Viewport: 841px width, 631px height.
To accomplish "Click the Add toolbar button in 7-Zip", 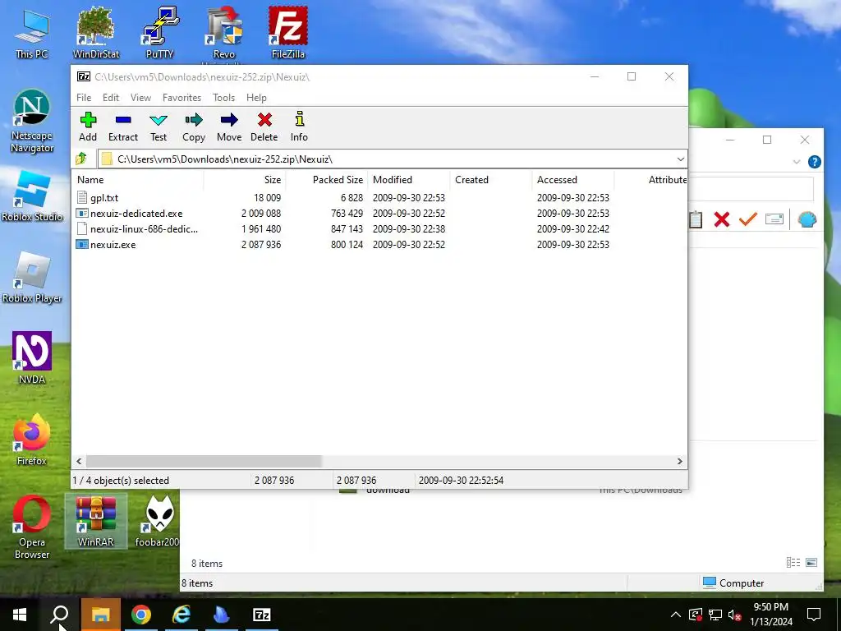I will pos(88,127).
